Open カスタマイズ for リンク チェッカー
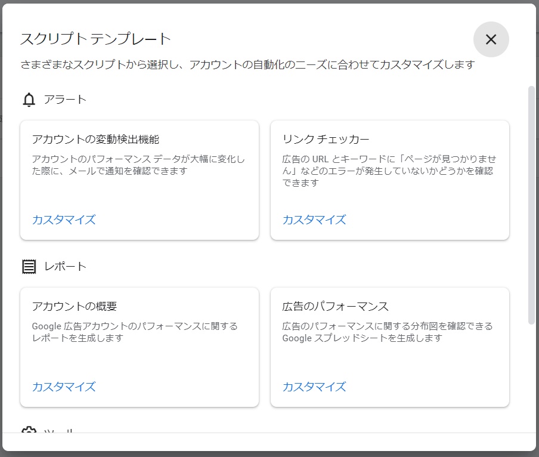 point(314,220)
